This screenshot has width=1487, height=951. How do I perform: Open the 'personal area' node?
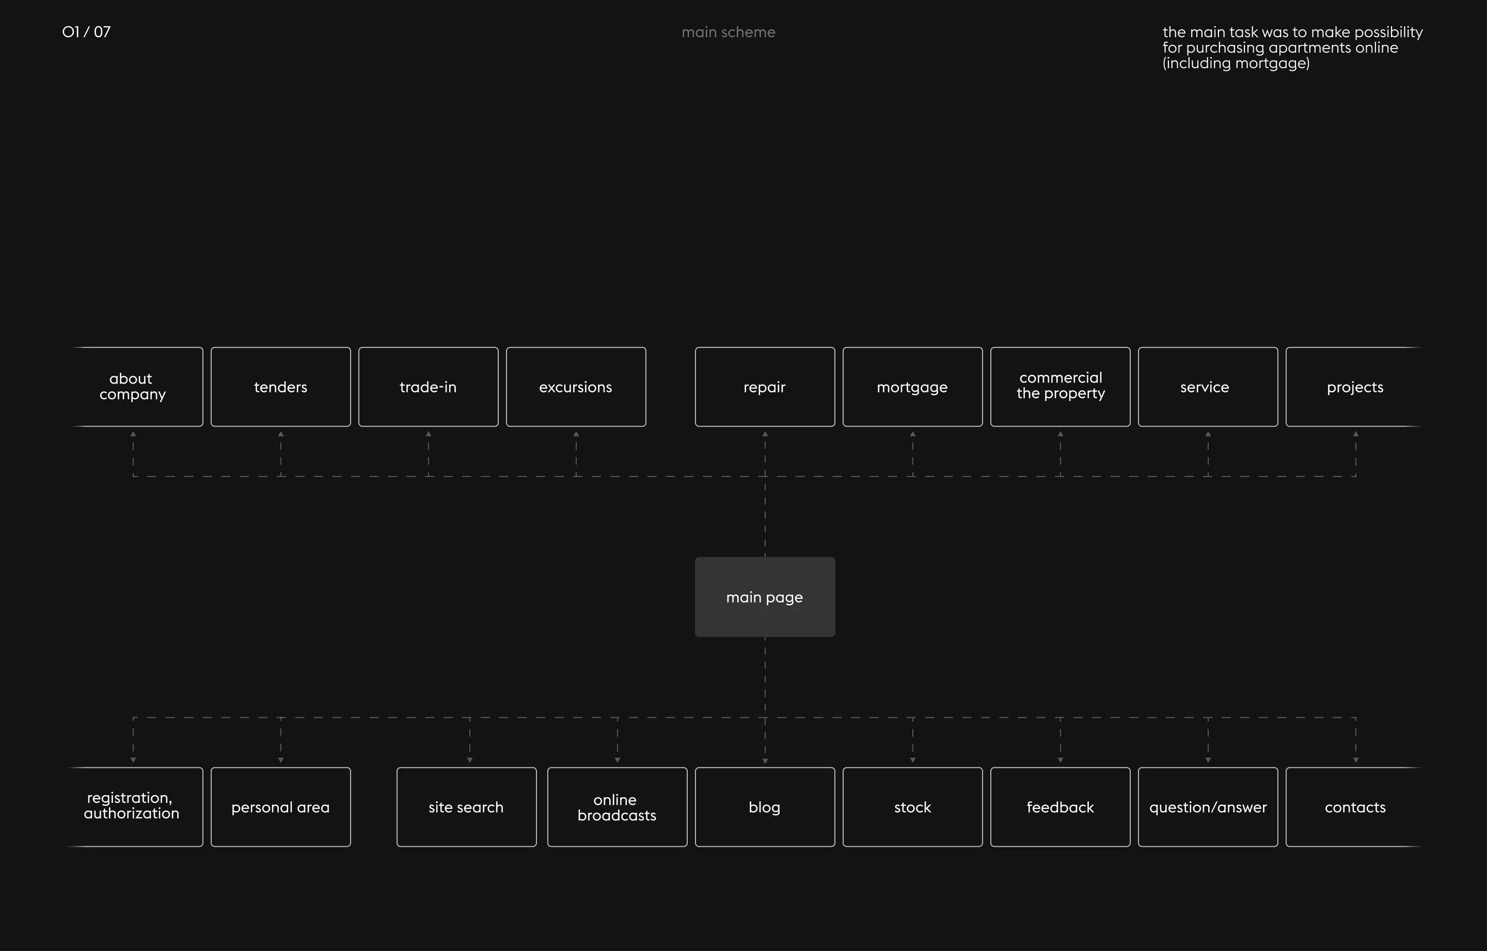coord(280,806)
